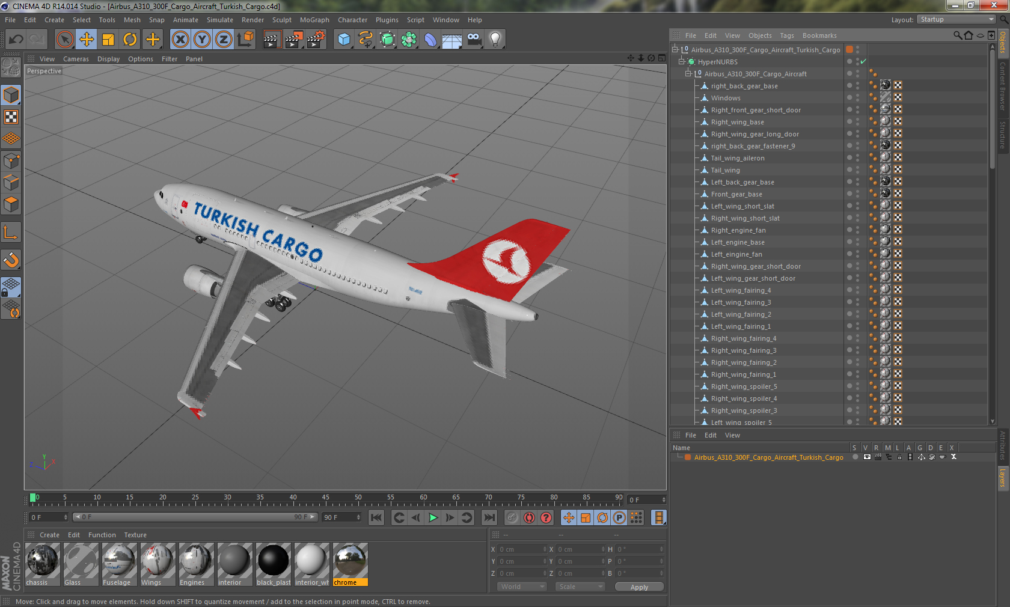Open the Layout dropdown showing Startup

pyautogui.click(x=956, y=20)
